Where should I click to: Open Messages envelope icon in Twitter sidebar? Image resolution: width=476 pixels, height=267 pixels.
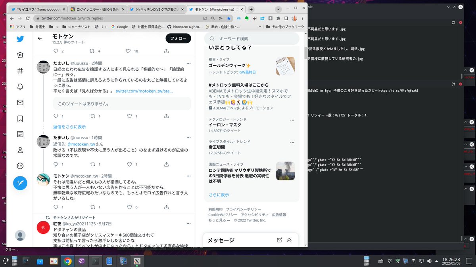click(x=20, y=102)
